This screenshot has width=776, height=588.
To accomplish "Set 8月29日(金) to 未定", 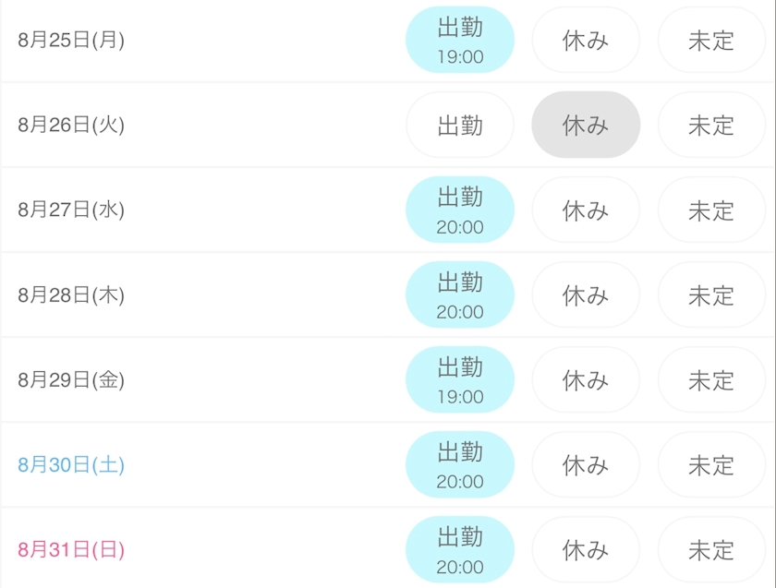I will [711, 380].
